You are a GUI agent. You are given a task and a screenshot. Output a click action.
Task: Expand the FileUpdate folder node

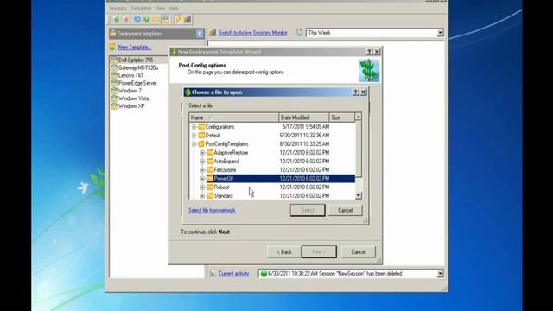(x=202, y=170)
